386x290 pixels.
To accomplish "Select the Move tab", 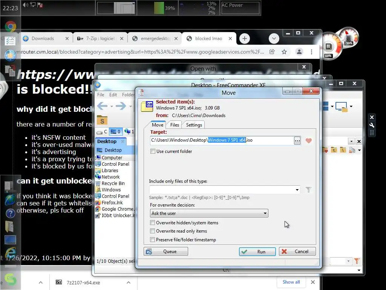I will pos(157,125).
